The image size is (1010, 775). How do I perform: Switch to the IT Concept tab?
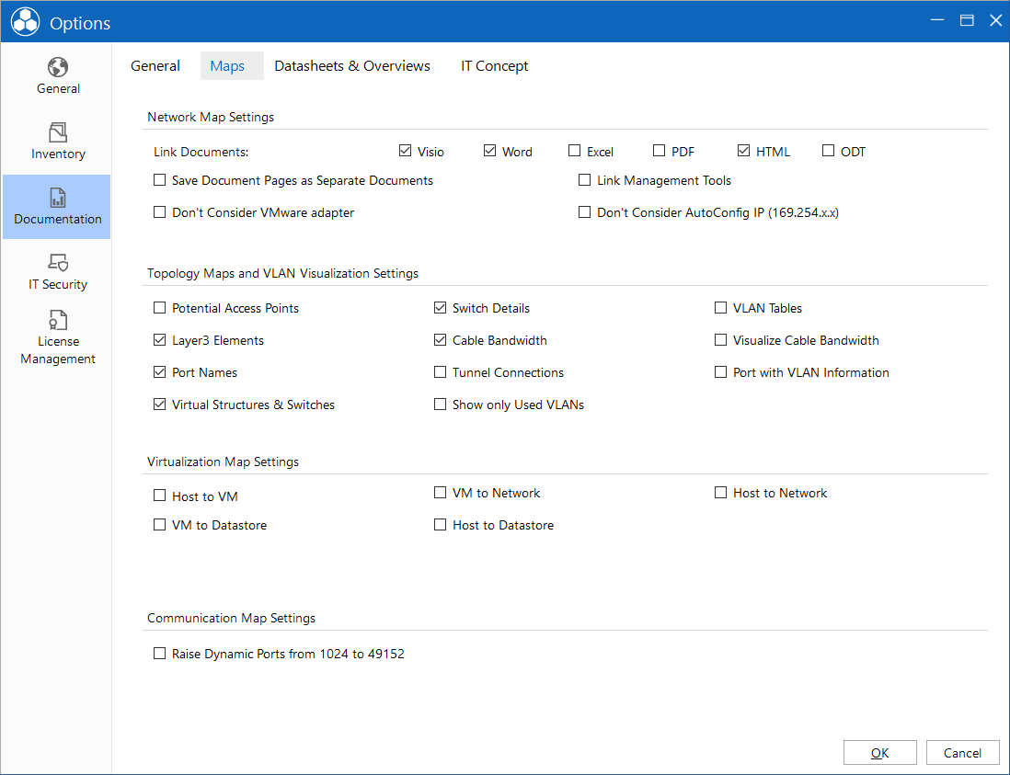click(495, 65)
